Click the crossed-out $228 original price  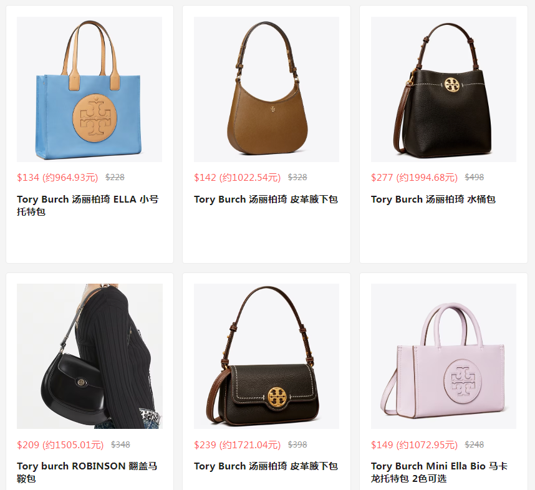[115, 177]
